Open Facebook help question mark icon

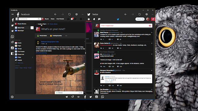[x=81, y=19]
